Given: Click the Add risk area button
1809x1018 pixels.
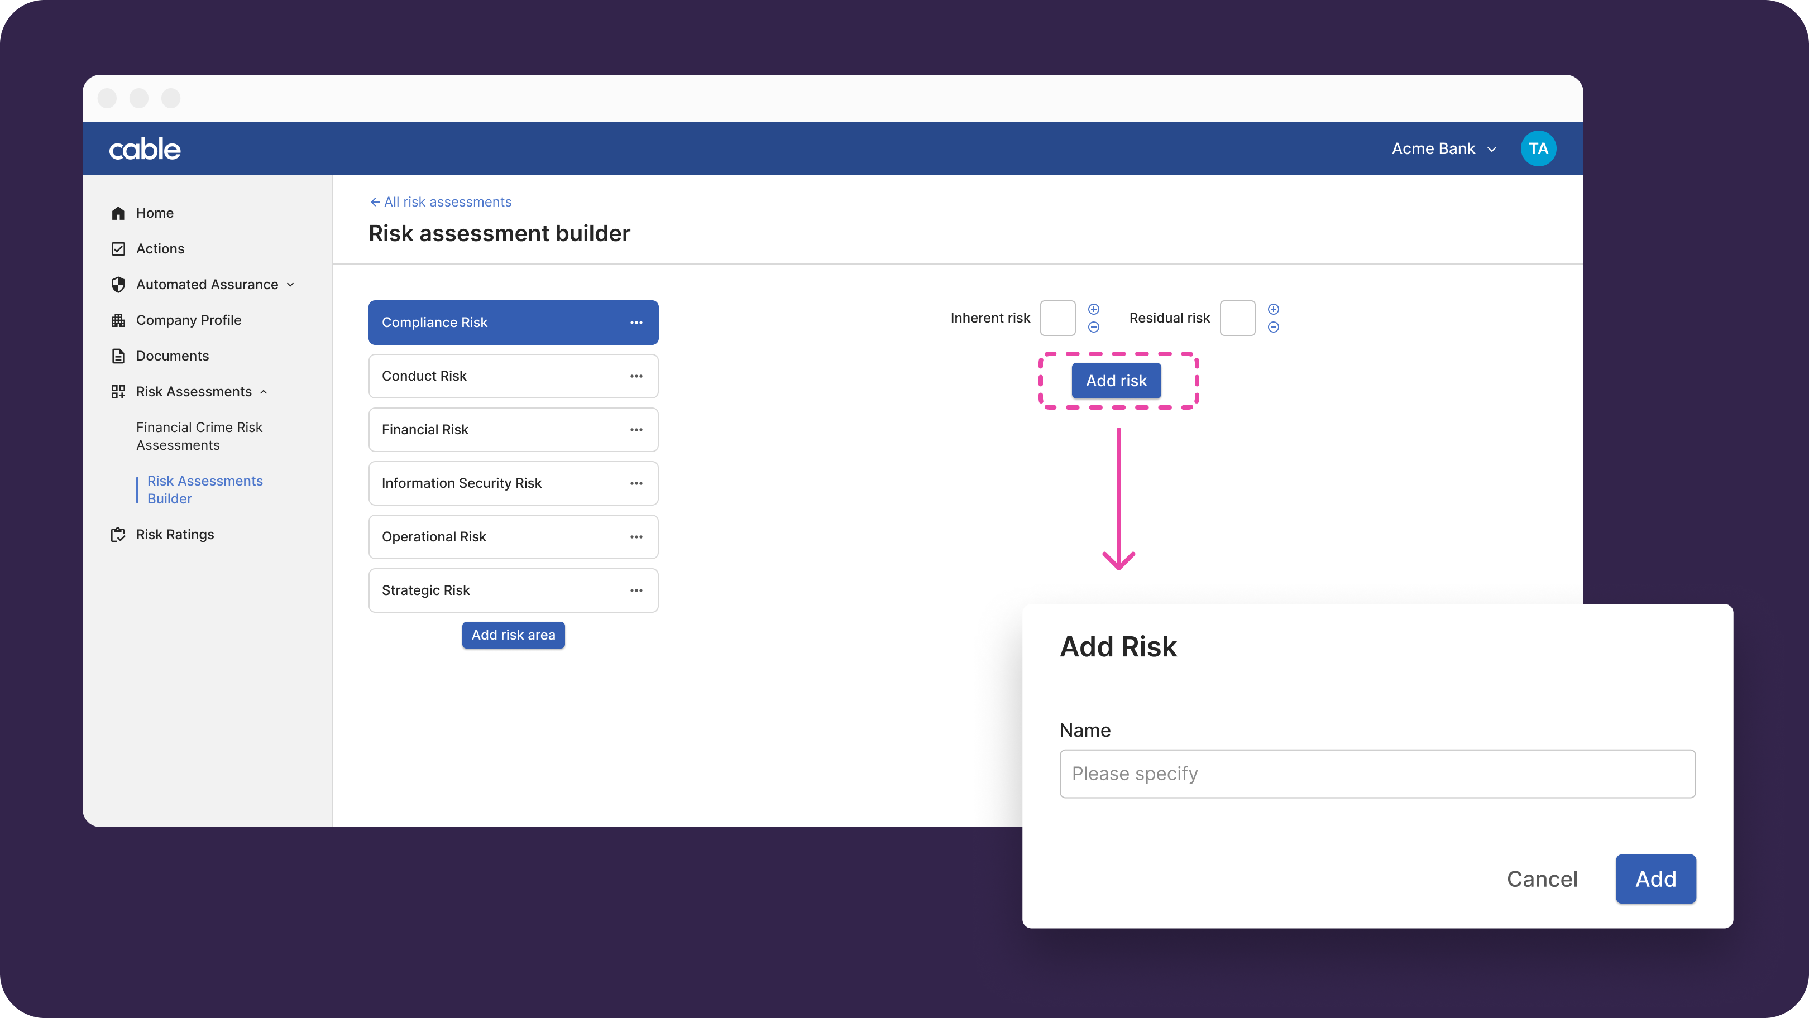Looking at the screenshot, I should [x=513, y=635].
